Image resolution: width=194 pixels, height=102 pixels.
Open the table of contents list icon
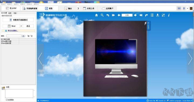[x=152, y=15]
